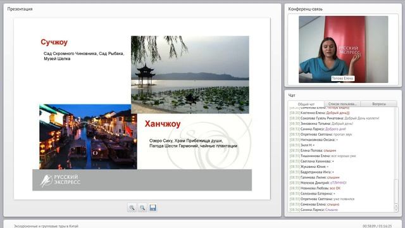This screenshot has height=228, width=405.
Task: Click the zoom in magnifier icon
Action: [x=132, y=208]
